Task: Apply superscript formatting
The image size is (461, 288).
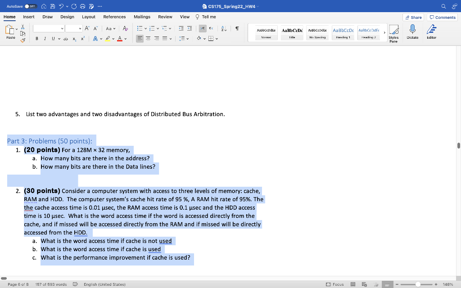Action: [83, 39]
